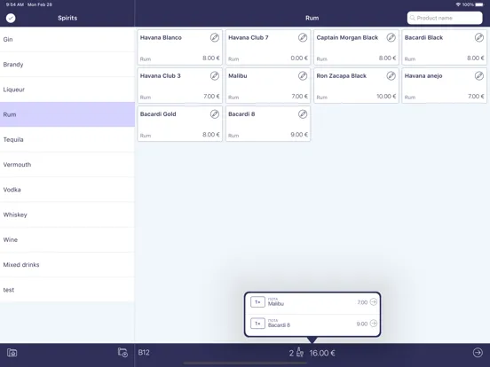Open the Wine category

67,239
